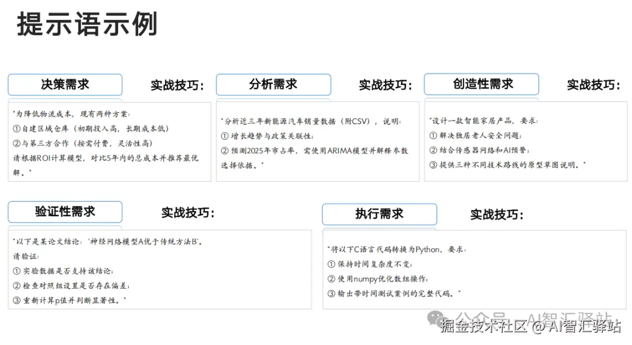
Task: Click the 创造性需求 header
Action: point(481,84)
